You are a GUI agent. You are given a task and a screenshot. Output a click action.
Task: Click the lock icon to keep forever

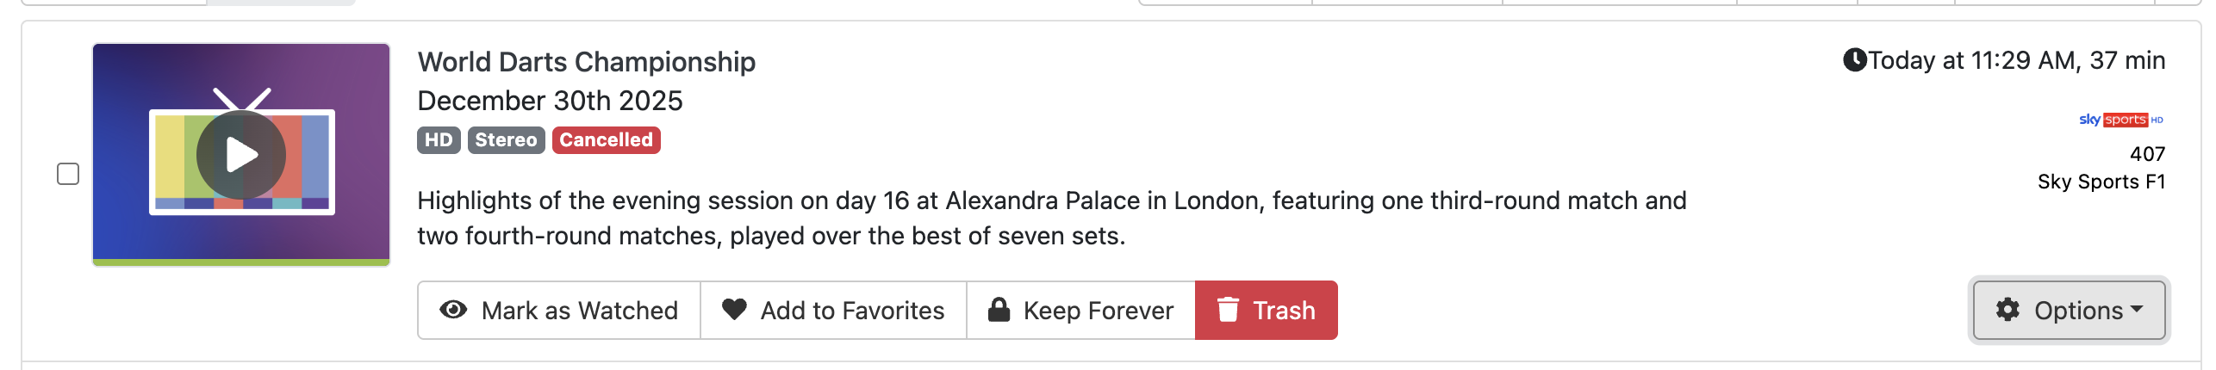(999, 310)
